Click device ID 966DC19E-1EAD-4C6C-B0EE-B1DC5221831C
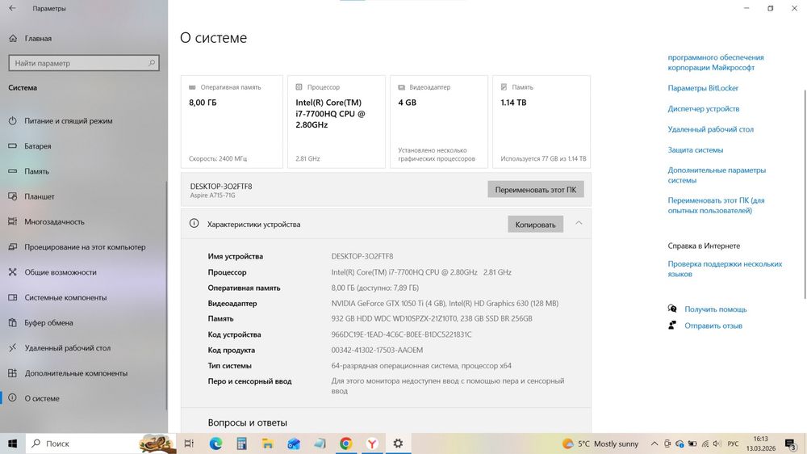Image resolution: width=807 pixels, height=454 pixels. click(x=401, y=334)
